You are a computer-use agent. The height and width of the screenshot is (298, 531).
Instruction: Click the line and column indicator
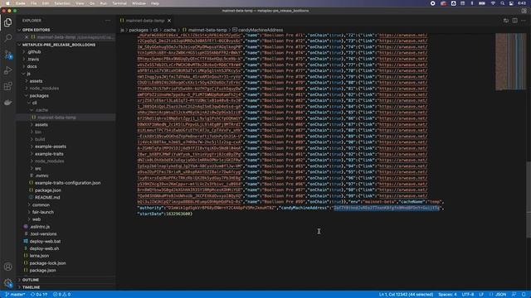click(x=406, y=295)
